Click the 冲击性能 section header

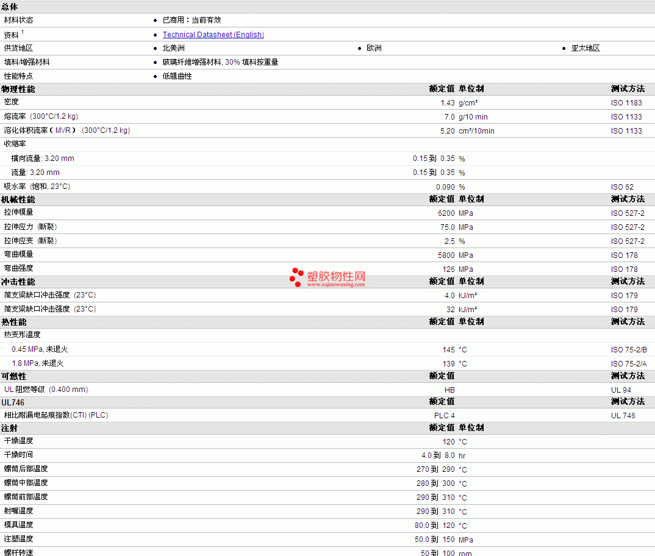click(x=18, y=282)
